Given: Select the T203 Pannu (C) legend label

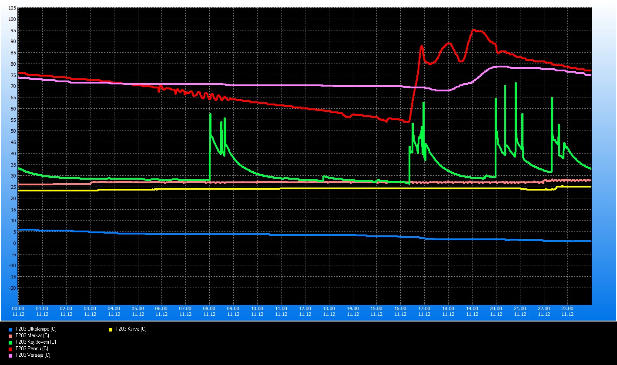Looking at the screenshot, I should 31,349.
